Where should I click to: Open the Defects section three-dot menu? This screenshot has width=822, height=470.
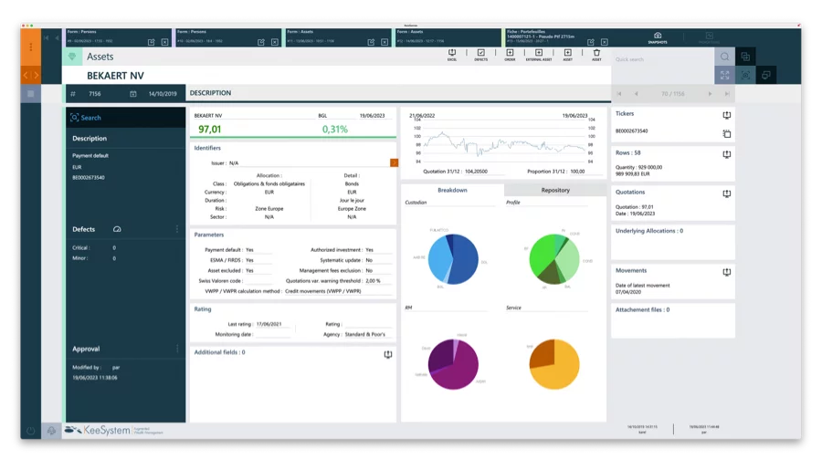(177, 229)
